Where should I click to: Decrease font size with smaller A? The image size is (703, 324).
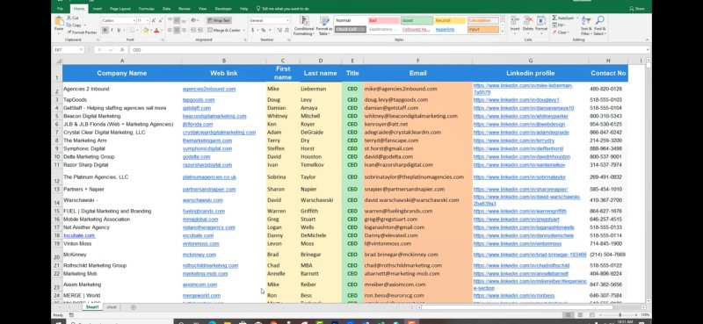tap(161, 20)
